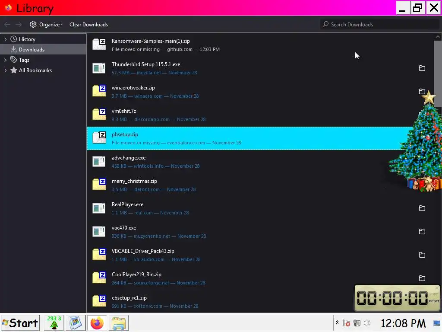Select the cbsetup_rc1.zip entry name
This screenshot has width=442, height=332.
point(129,298)
